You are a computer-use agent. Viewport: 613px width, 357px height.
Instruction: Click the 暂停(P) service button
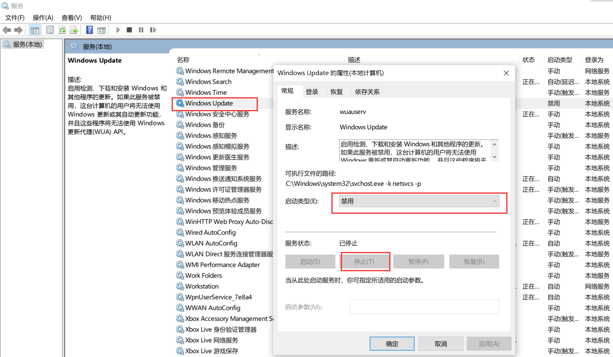(x=419, y=261)
